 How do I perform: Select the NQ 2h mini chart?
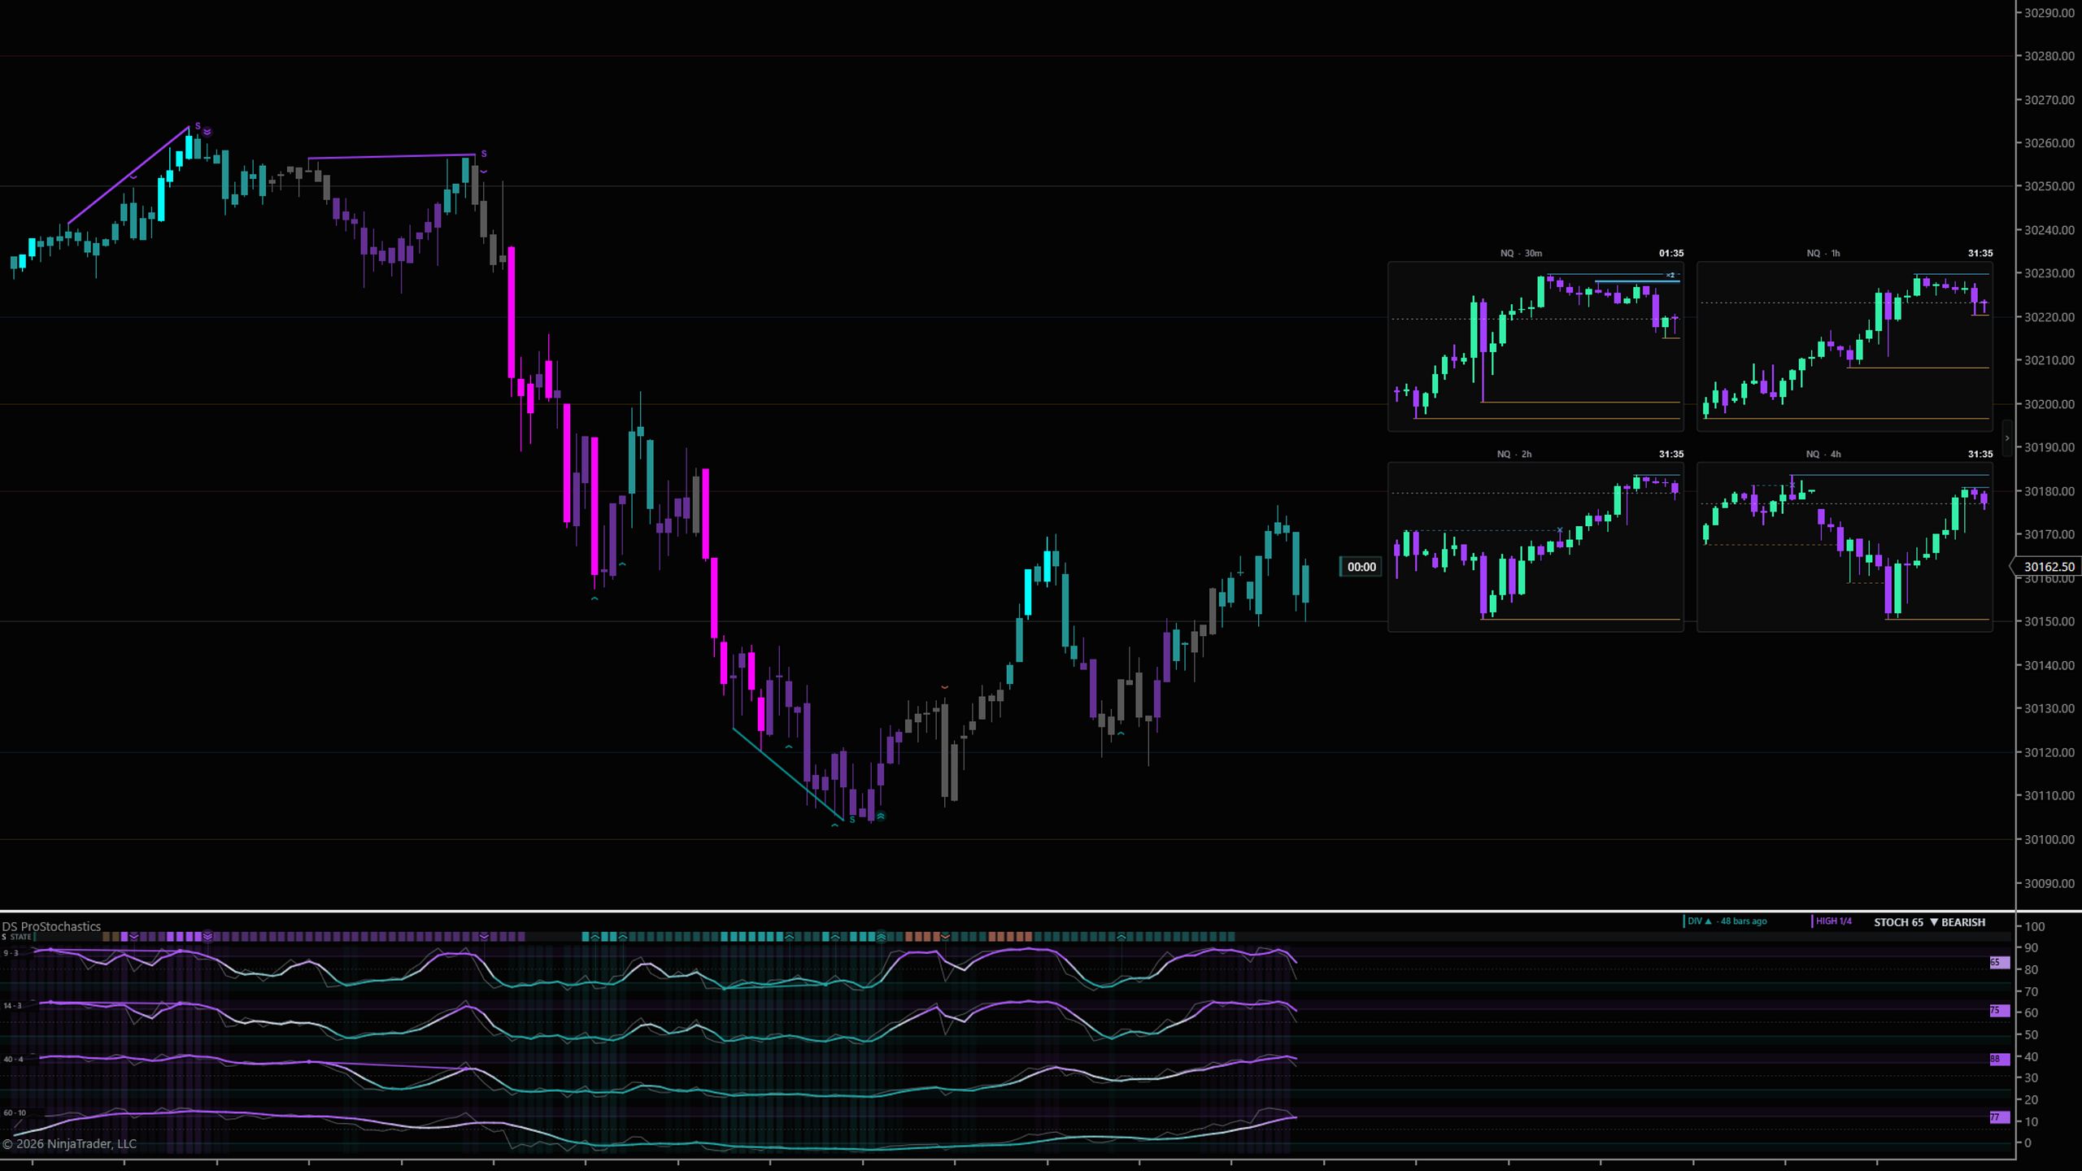tap(1535, 547)
